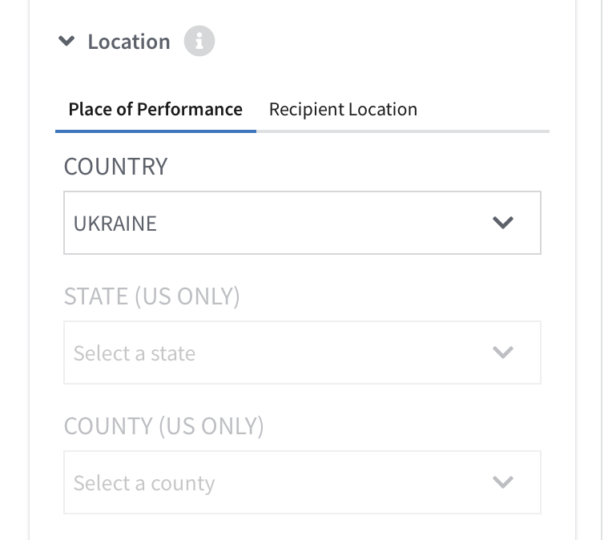604x540 pixels.
Task: Switch to the Recipient Location tab
Action: click(x=343, y=110)
